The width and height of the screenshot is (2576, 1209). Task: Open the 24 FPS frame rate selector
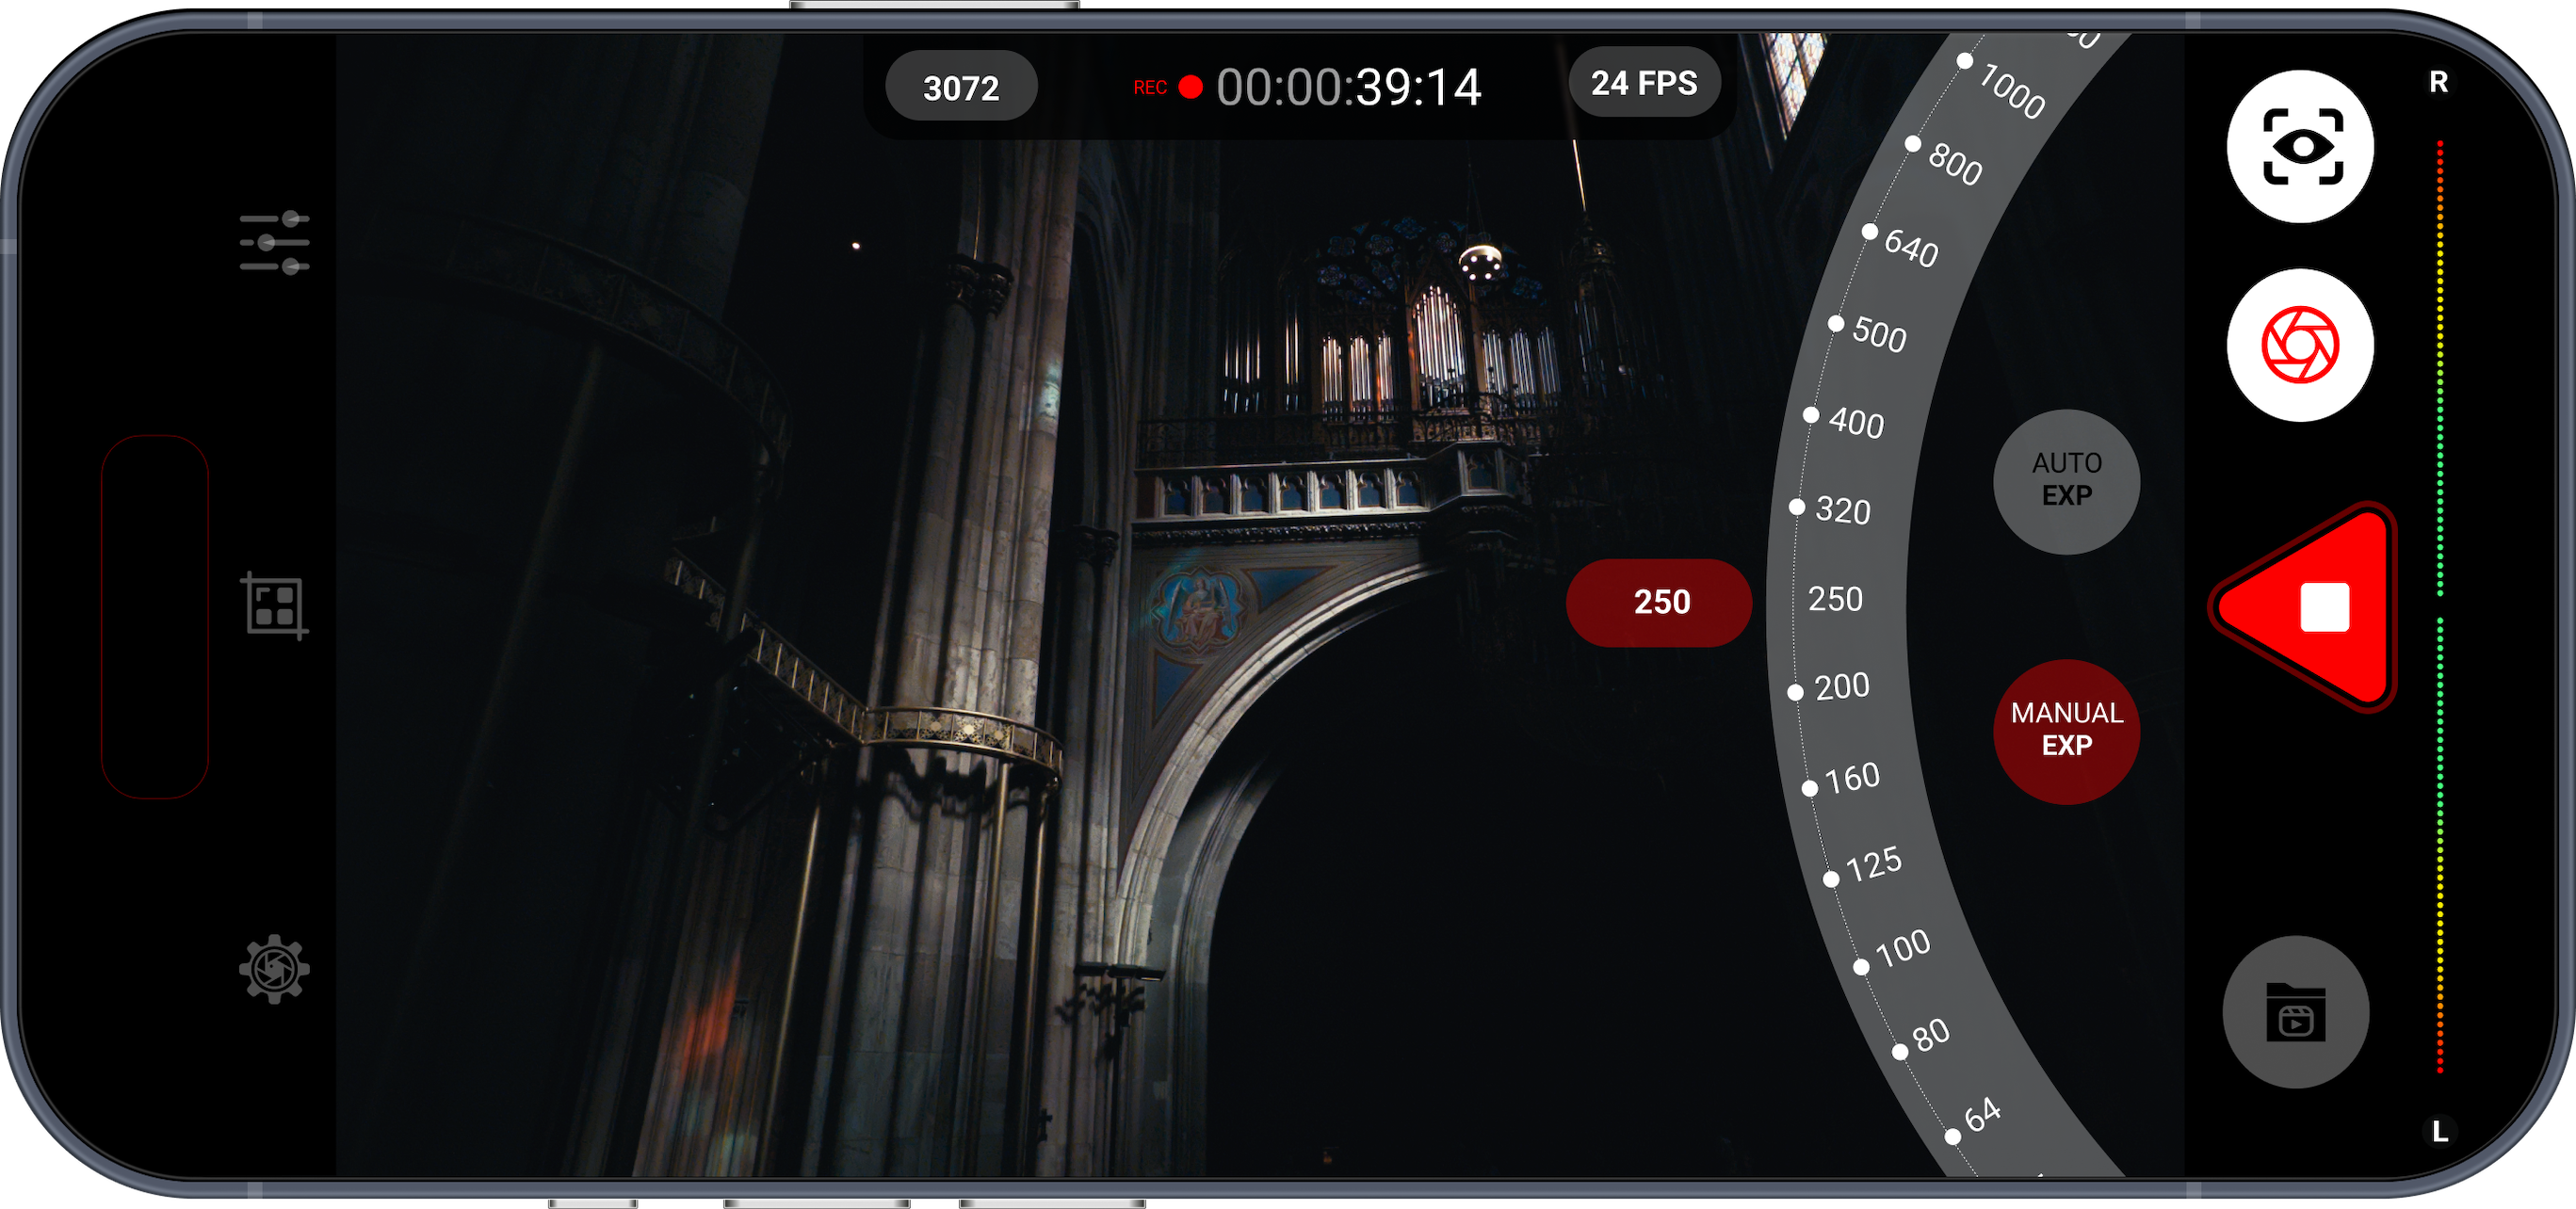pyautogui.click(x=1644, y=83)
